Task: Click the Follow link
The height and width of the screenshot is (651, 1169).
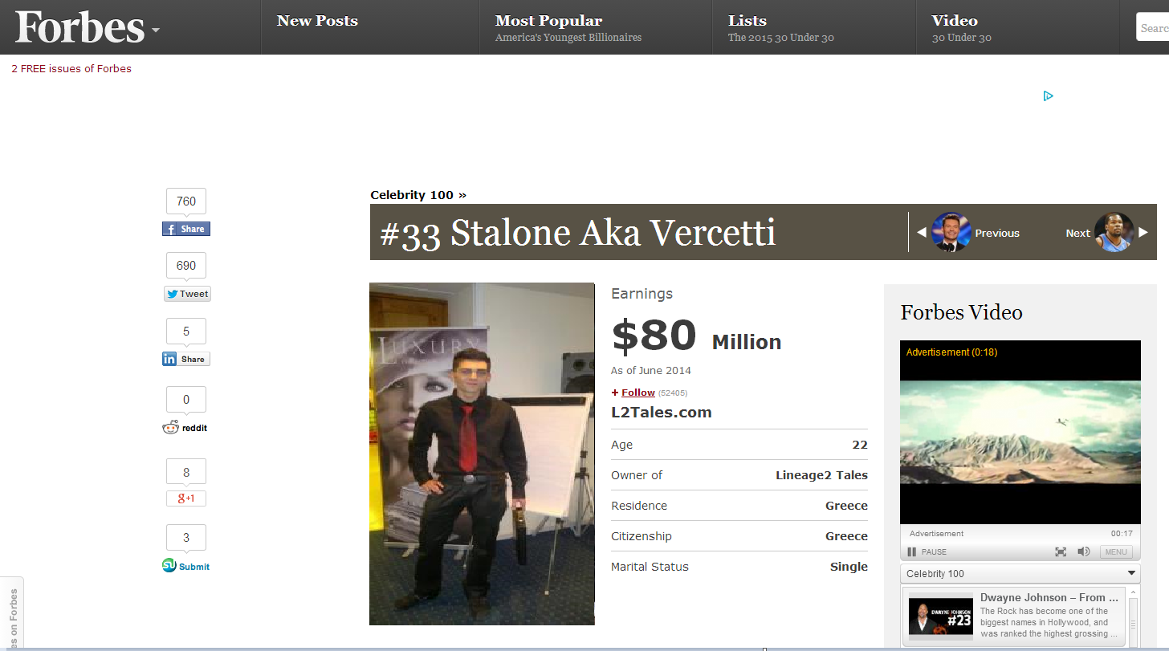Action: pyautogui.click(x=637, y=393)
